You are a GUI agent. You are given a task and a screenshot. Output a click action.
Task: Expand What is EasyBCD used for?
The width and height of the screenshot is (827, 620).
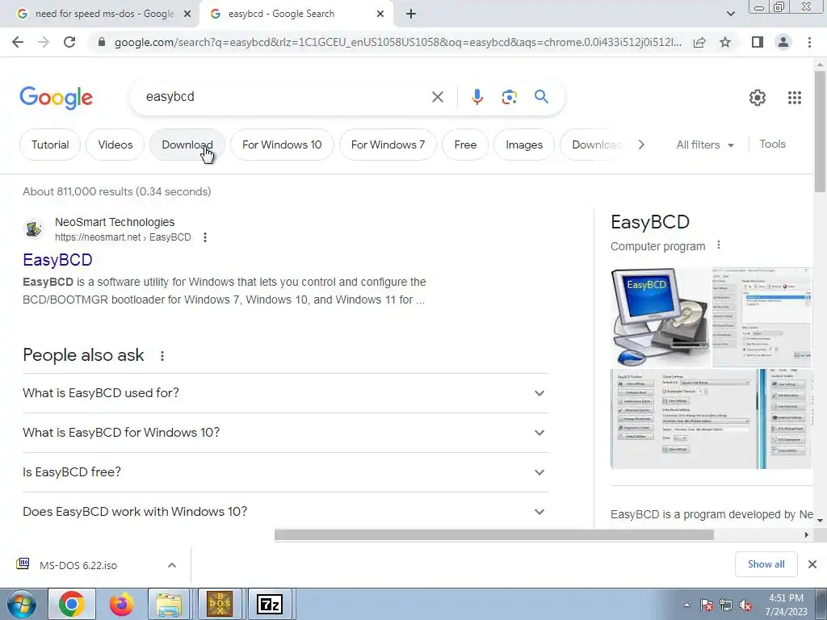click(x=286, y=393)
